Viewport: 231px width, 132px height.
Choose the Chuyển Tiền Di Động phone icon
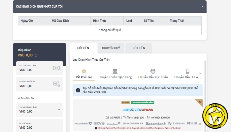pyautogui.click(x=187, y=71)
